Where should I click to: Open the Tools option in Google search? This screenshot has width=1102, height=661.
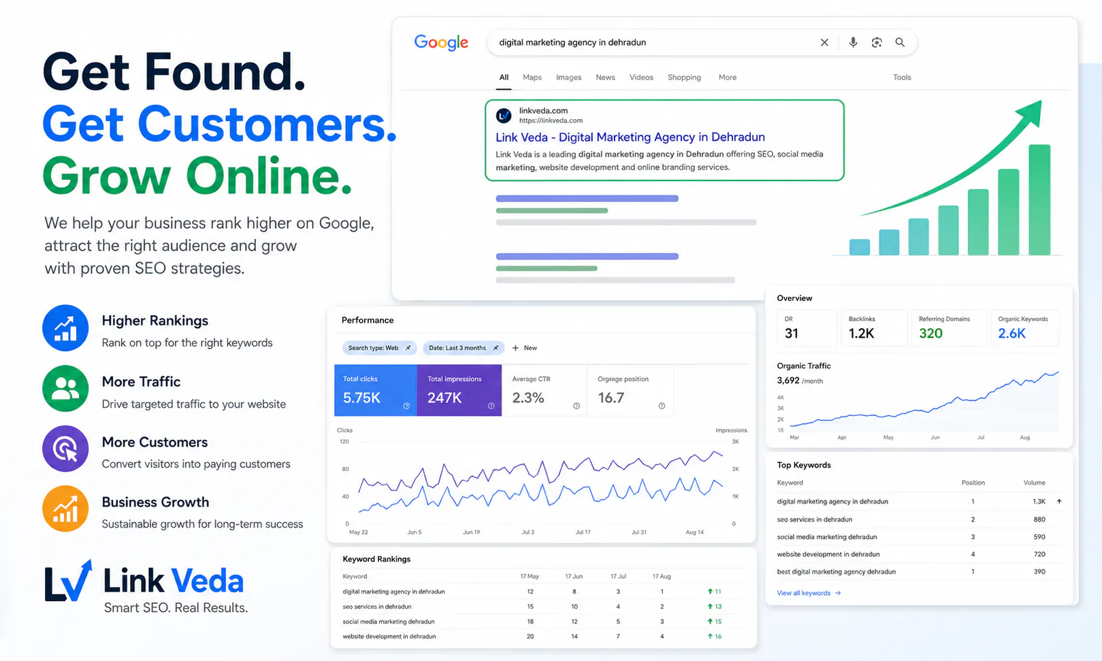tap(902, 78)
